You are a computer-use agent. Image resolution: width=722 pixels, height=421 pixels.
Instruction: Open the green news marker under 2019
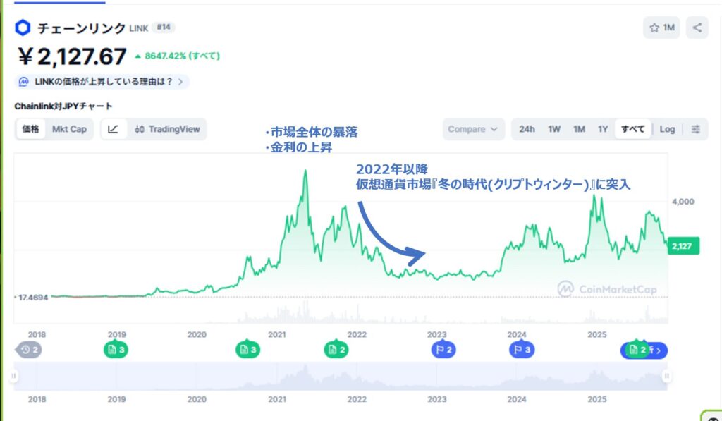pos(115,349)
